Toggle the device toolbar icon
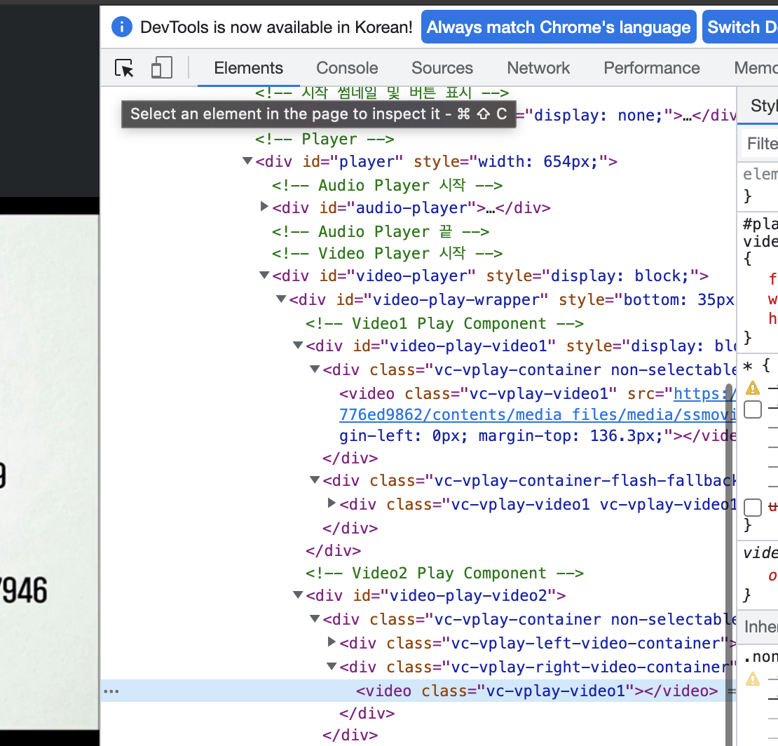 pos(162,67)
